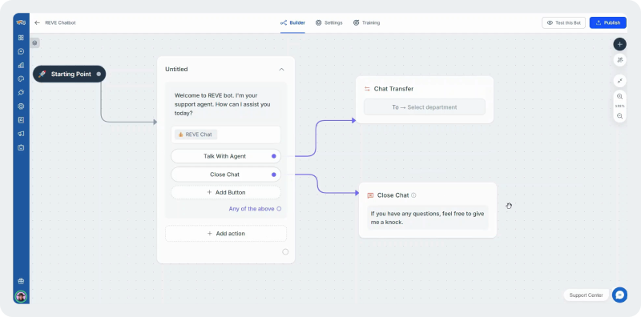Open the bar chart reports icon
This screenshot has height=317, width=641.
[x=21, y=65]
